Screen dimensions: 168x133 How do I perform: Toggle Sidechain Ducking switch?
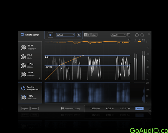click(62, 108)
